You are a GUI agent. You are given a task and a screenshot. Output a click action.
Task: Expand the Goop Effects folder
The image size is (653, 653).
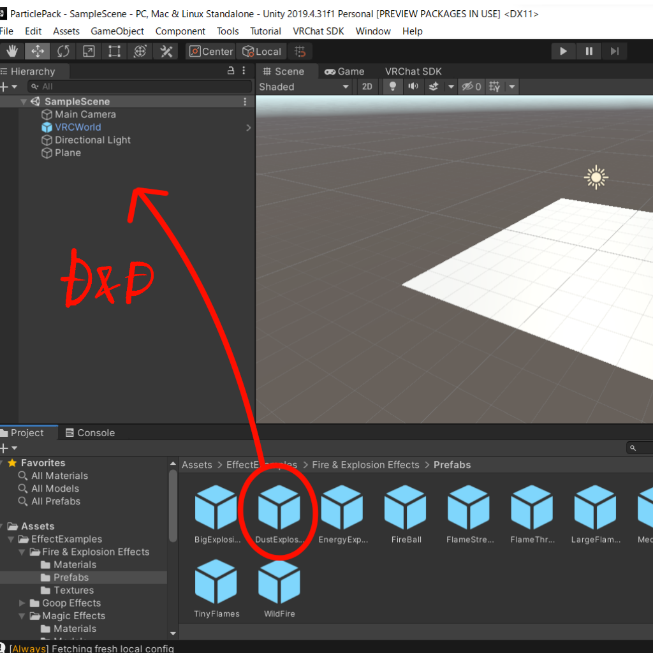pyautogui.click(x=22, y=603)
